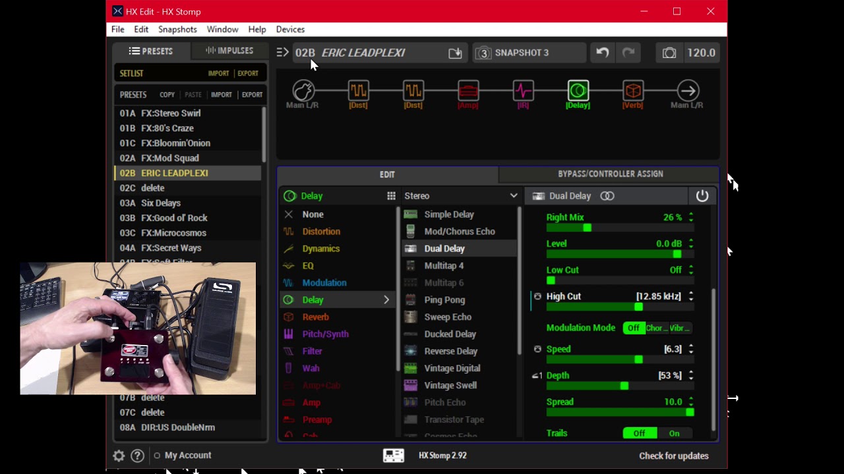Switch to Bypass/Controller Assign tab
844x474 pixels.
point(610,174)
